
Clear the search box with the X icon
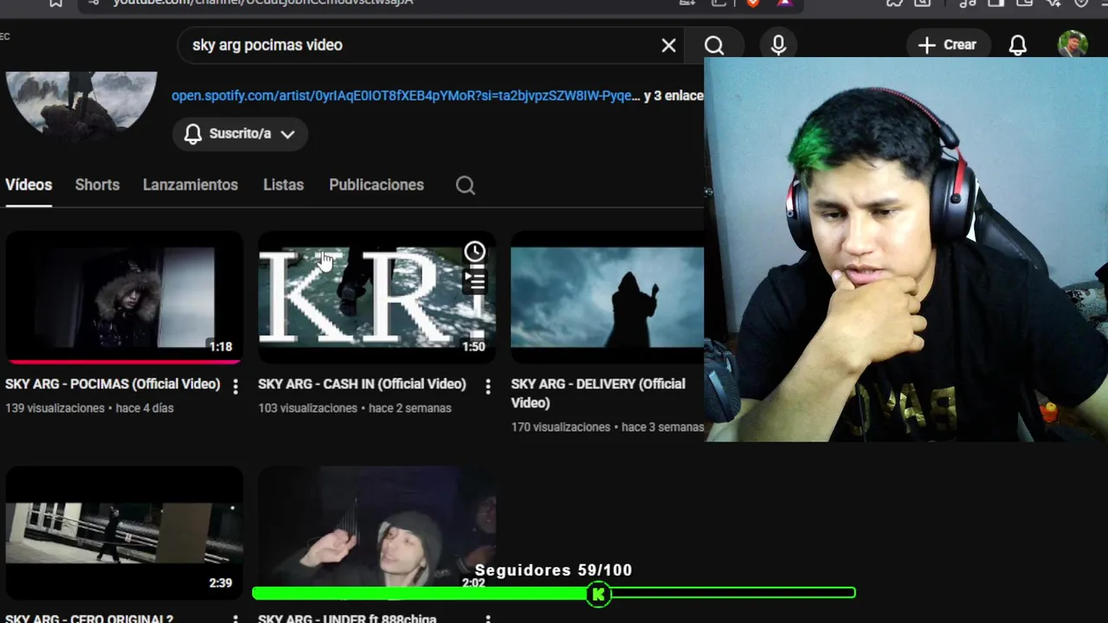pos(668,45)
